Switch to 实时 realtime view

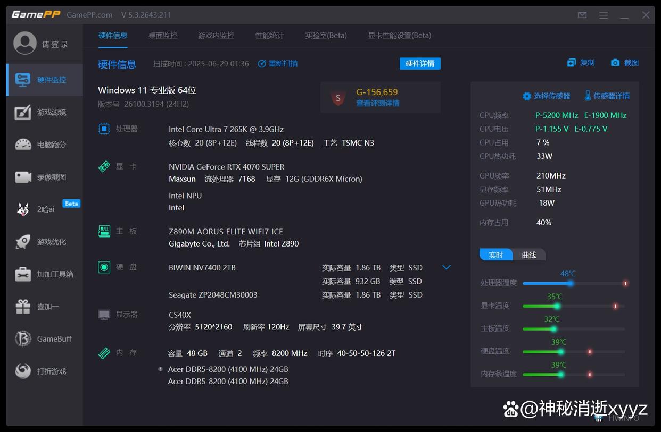point(496,255)
